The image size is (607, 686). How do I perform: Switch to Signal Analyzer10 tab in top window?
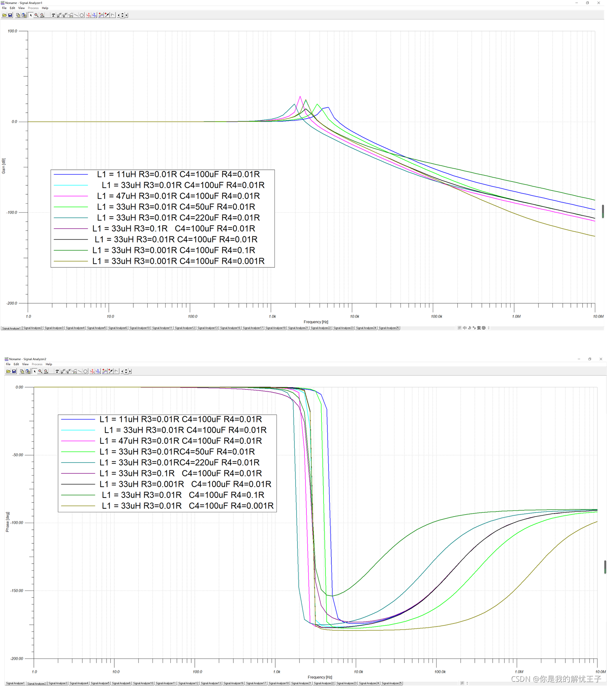(x=140, y=328)
